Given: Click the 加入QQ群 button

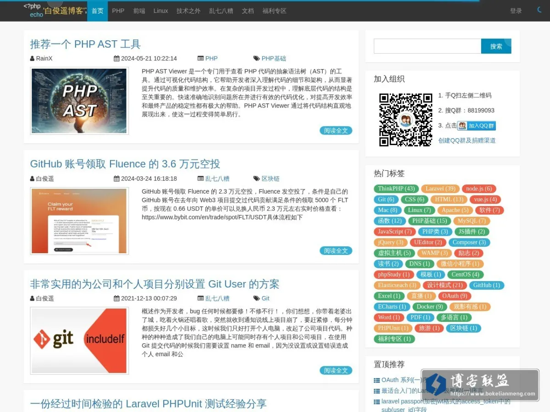Looking at the screenshot, I should (477, 126).
